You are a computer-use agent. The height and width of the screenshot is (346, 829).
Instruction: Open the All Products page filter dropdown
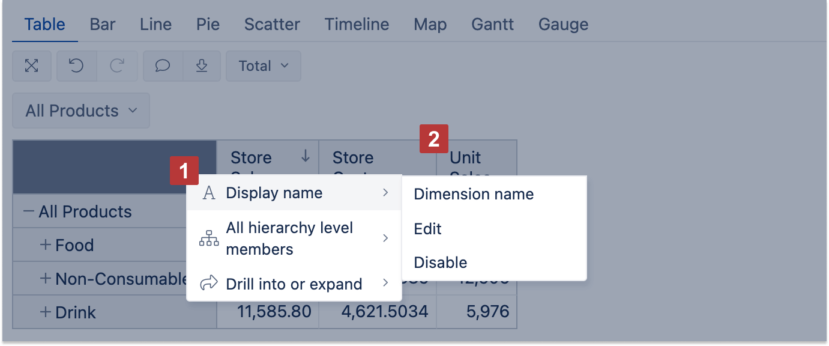pos(81,111)
